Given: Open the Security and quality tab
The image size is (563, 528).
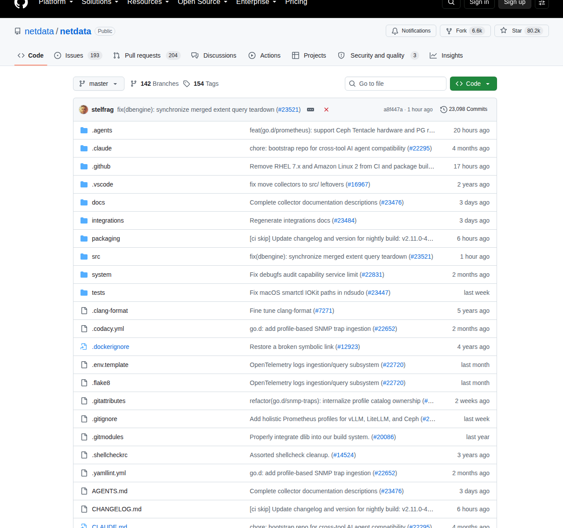Looking at the screenshot, I should coord(378,55).
